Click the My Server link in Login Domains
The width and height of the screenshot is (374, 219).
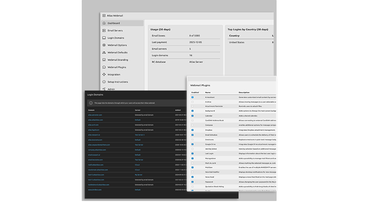139,175
